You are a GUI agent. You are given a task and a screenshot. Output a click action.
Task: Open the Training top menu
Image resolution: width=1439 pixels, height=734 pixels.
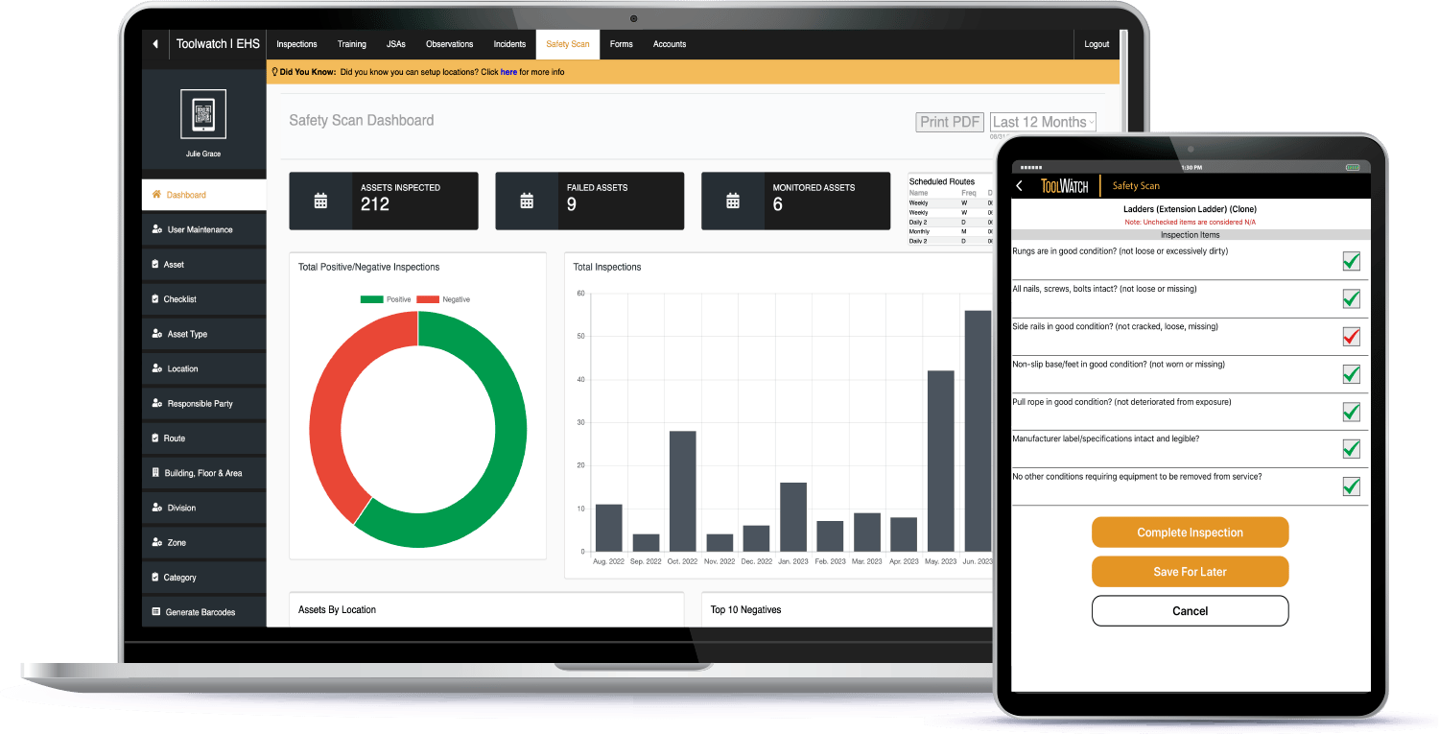tap(351, 44)
